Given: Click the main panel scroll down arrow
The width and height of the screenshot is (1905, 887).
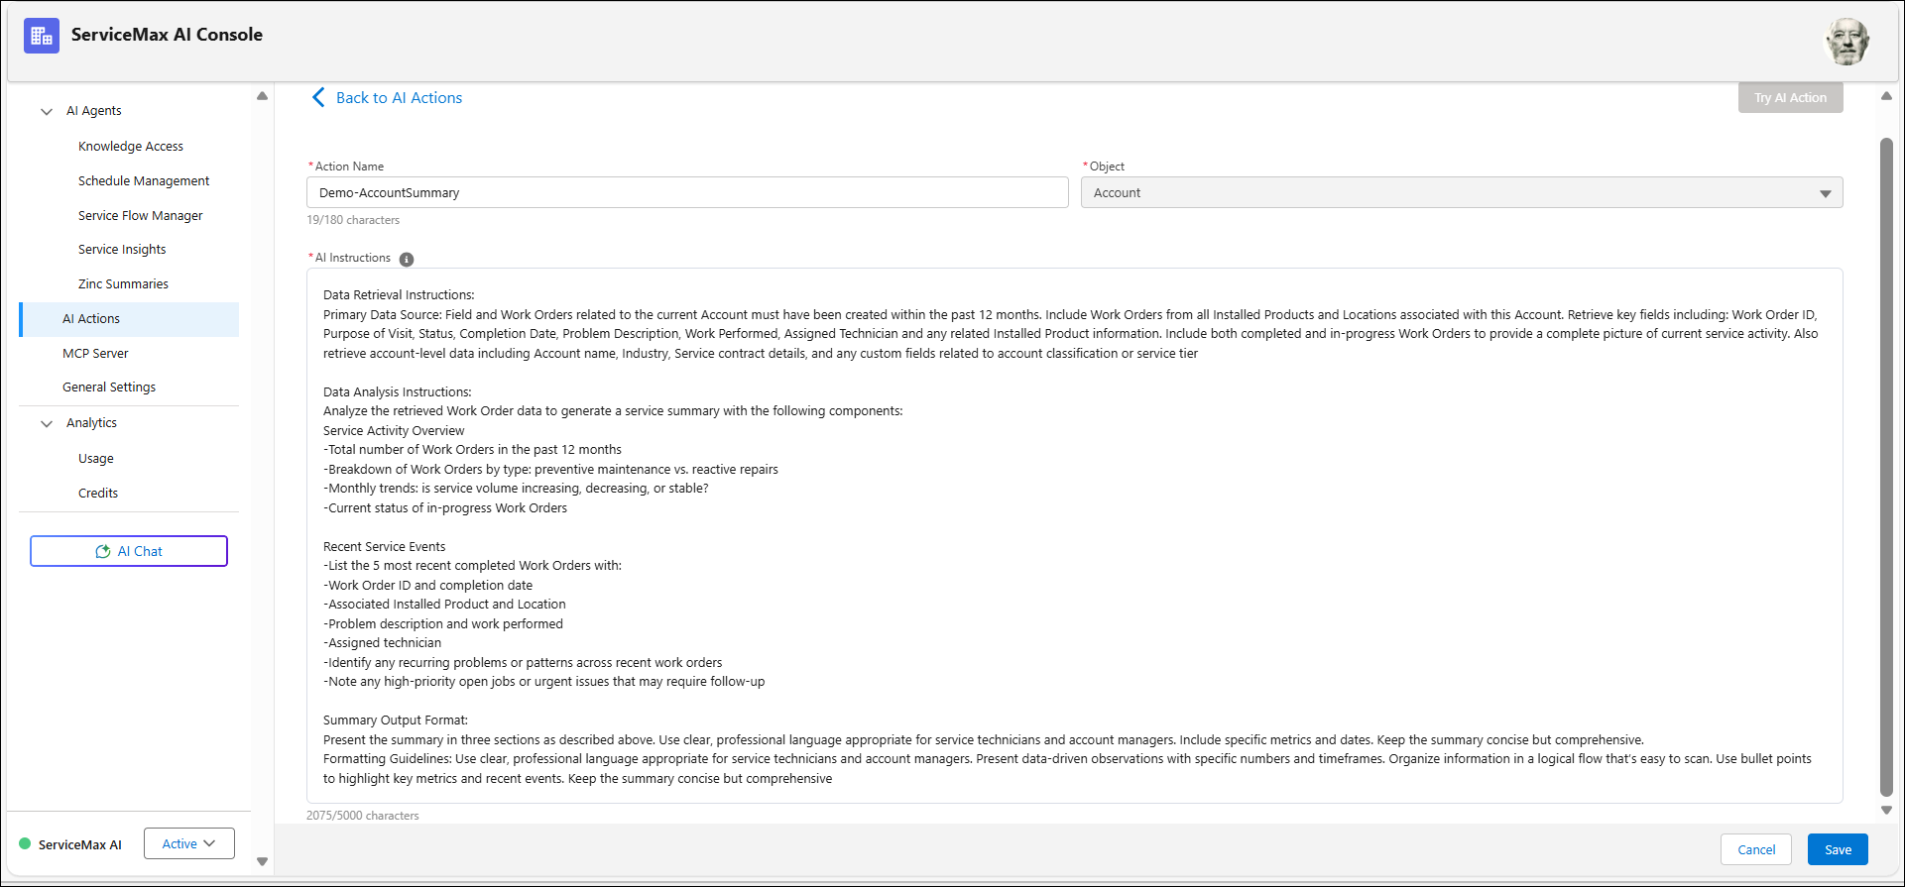Looking at the screenshot, I should click(1886, 810).
